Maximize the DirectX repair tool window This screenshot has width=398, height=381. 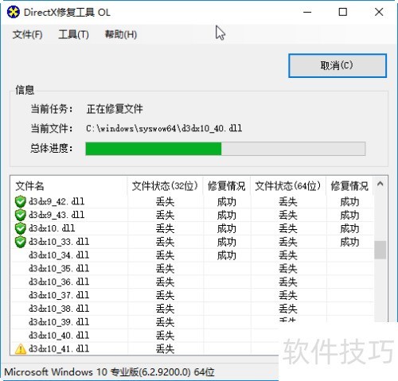pos(343,12)
